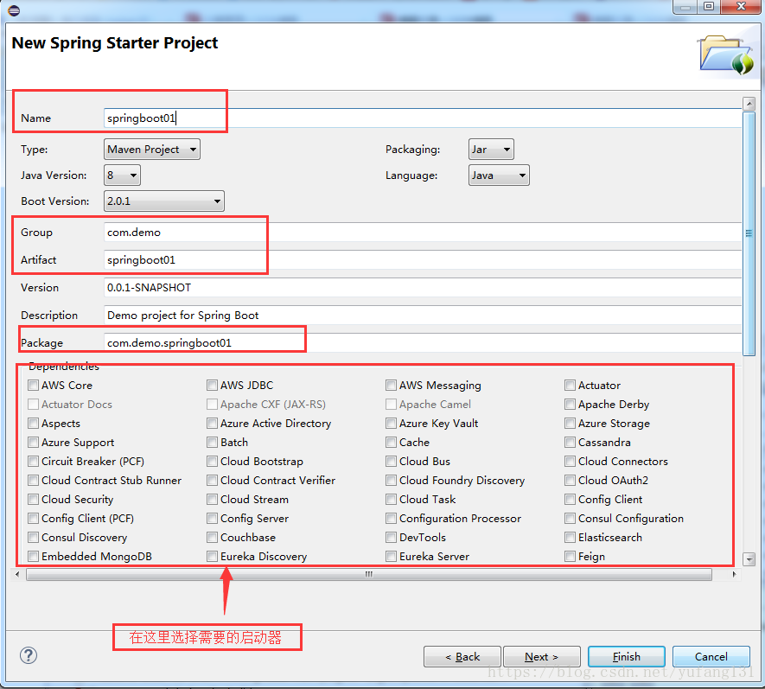The height and width of the screenshot is (689, 765).
Task: Select Azure Active Directory checkbox
Action: [213, 423]
